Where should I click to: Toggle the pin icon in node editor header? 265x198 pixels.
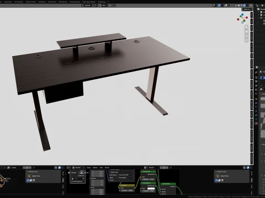[171, 168]
